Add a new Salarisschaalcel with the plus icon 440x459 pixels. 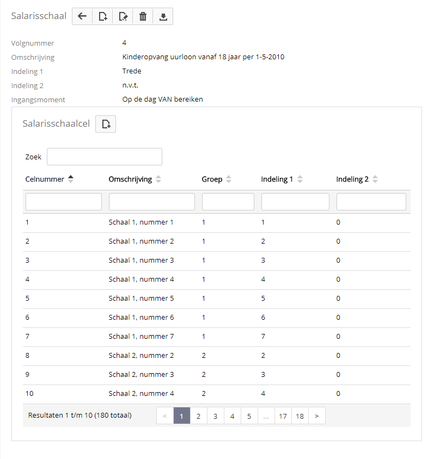106,124
